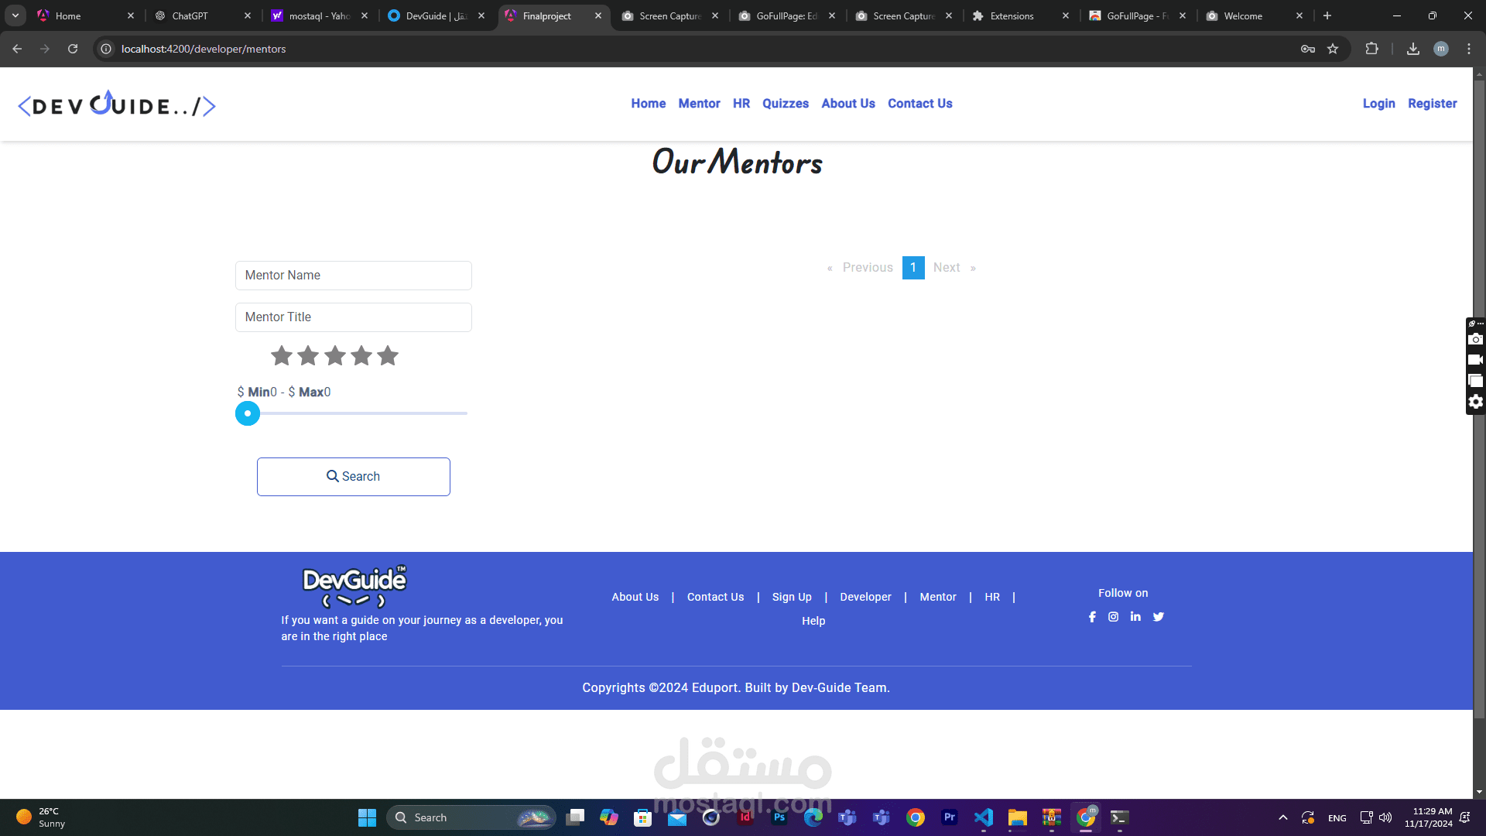Viewport: 1486px width, 836px height.
Task: Switch to the ChatGPT browser tab
Action: click(x=190, y=15)
